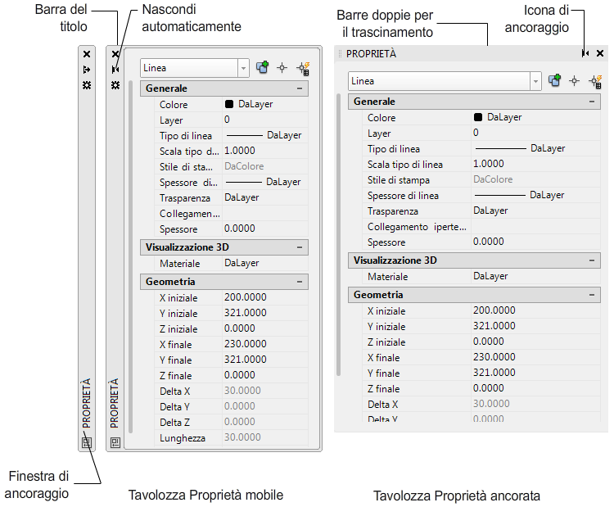Open the properties options icon on the collapsed PROPRIETÀ bar
Viewport: 614px width, 507px height.
point(87,85)
